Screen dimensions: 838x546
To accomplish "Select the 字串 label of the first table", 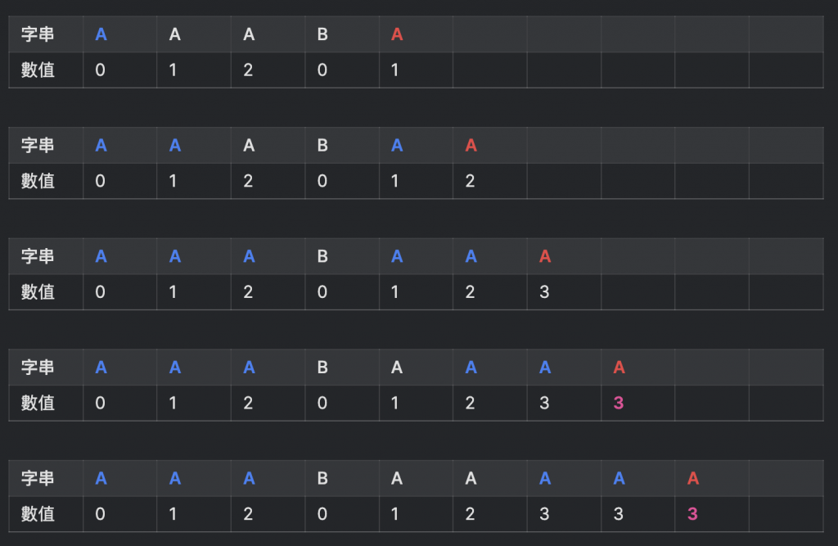I will point(38,34).
